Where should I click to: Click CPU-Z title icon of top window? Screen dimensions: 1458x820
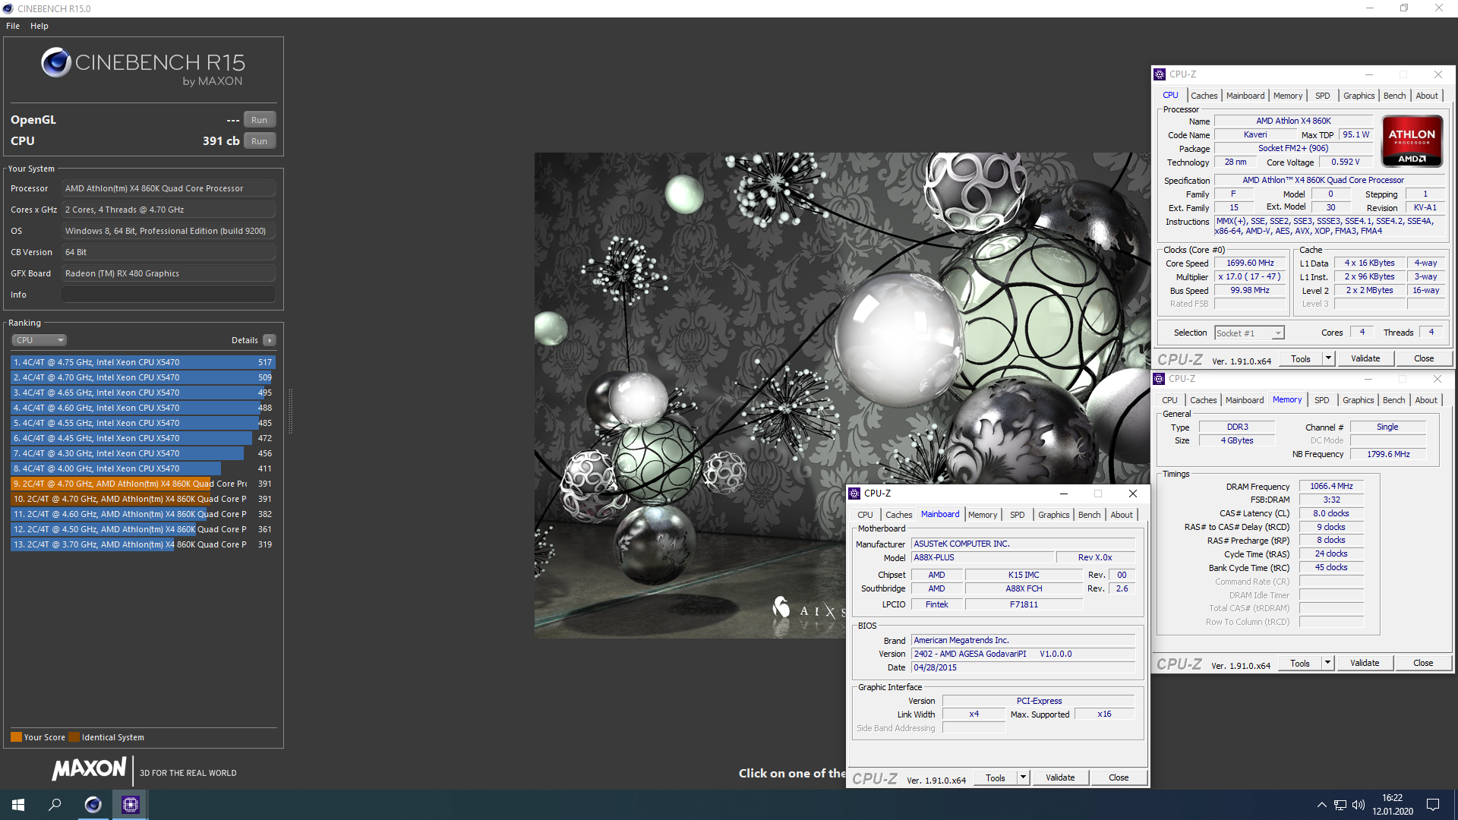coord(1160,74)
